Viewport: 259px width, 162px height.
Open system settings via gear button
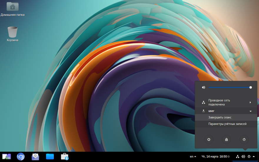click(x=209, y=139)
